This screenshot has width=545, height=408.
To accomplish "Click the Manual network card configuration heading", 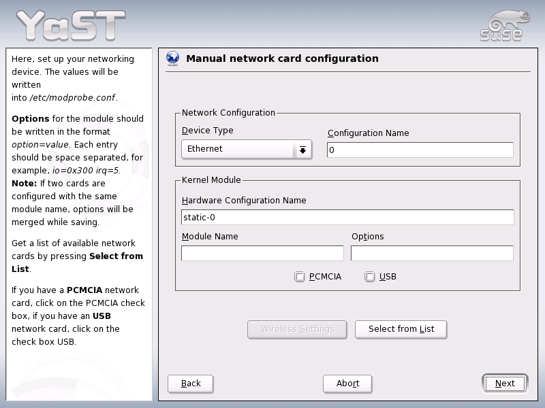I will point(283,58).
